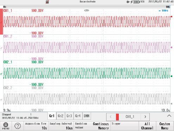
Task: Click the <TY> display mode label
Action: pos(86,11)
